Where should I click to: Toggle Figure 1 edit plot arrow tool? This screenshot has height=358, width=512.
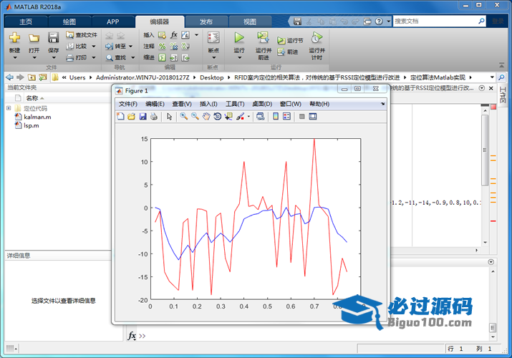(x=169, y=117)
